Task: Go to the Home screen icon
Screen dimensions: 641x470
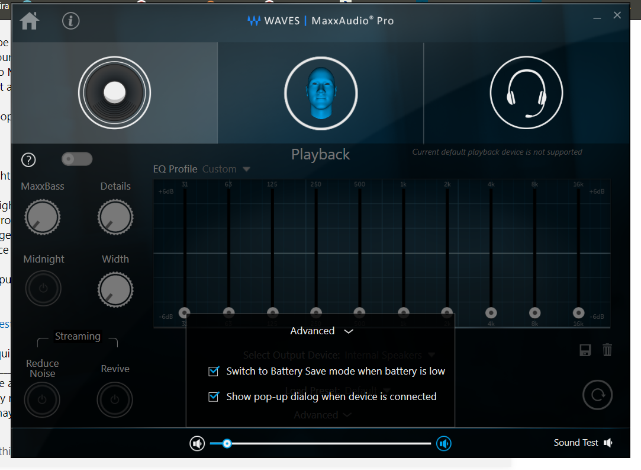Action: 30,21
